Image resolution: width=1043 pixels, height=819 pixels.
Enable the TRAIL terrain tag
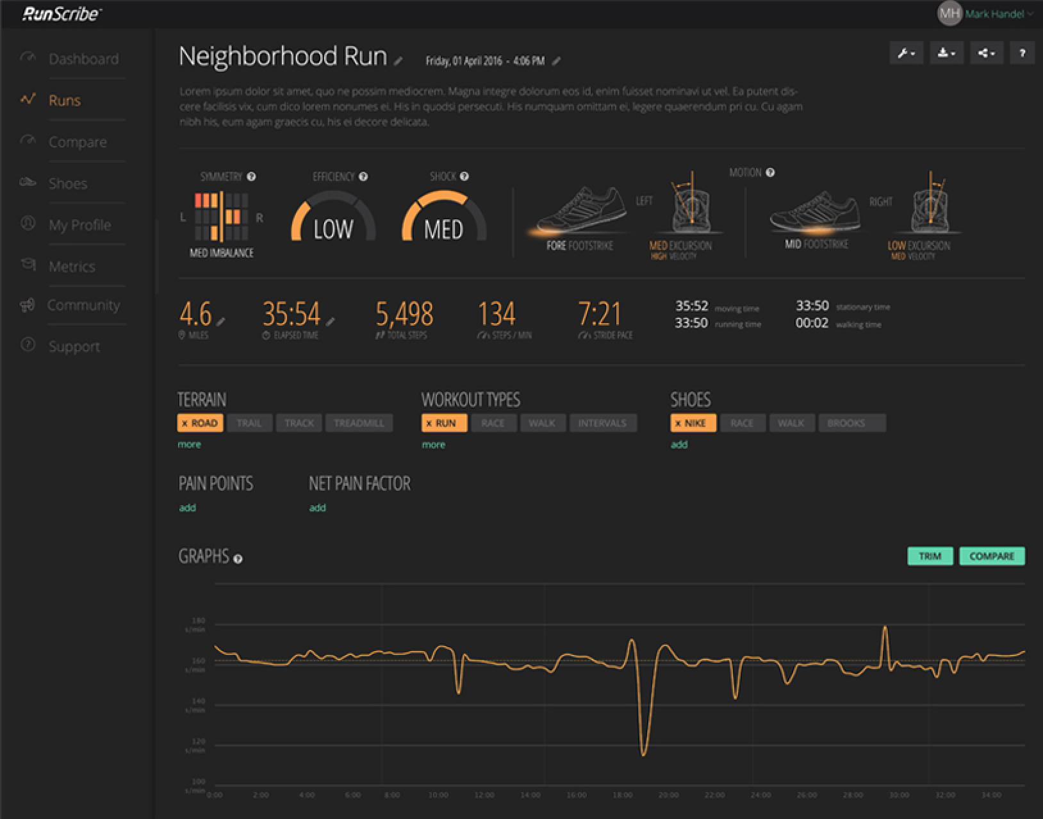pos(249,423)
